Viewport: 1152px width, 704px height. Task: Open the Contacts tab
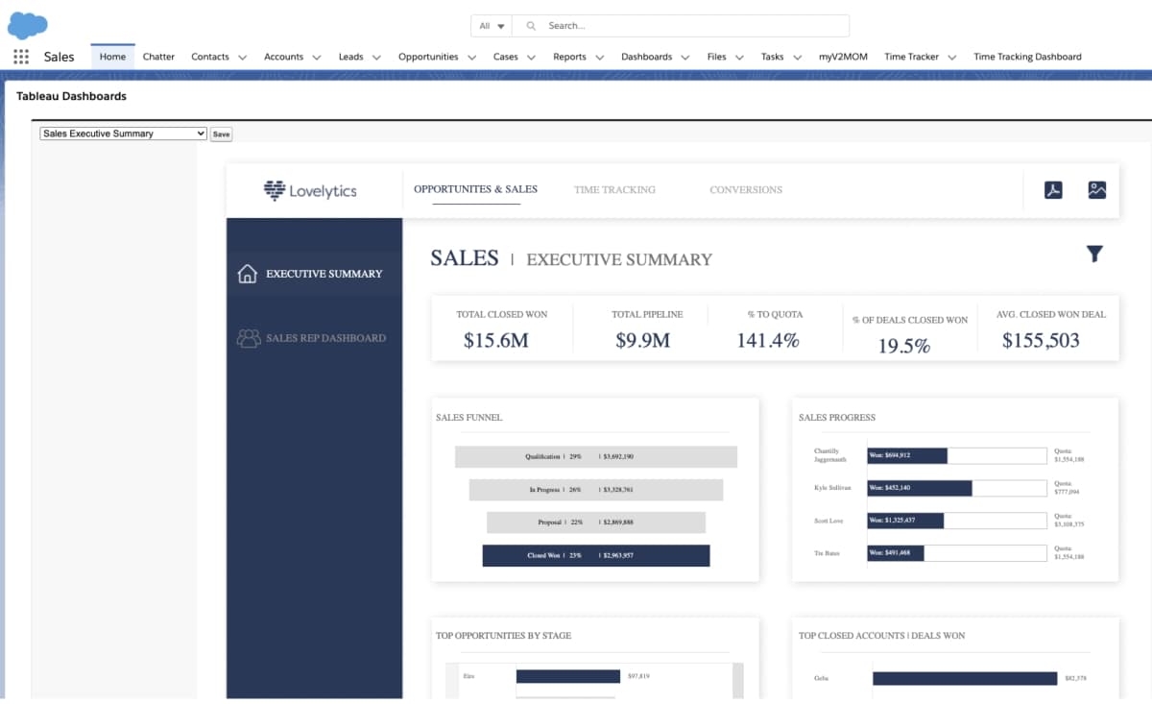tap(209, 57)
